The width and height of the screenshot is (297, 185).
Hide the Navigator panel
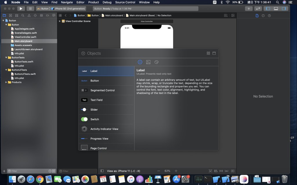pyautogui.click(x=268, y=9)
